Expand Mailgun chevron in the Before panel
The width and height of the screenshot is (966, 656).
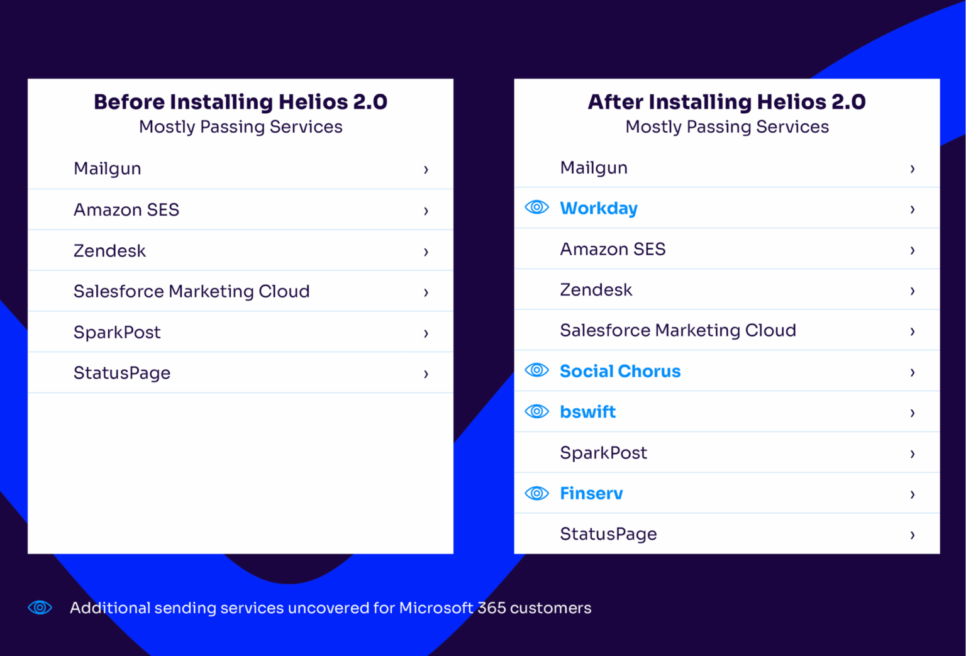(x=426, y=169)
